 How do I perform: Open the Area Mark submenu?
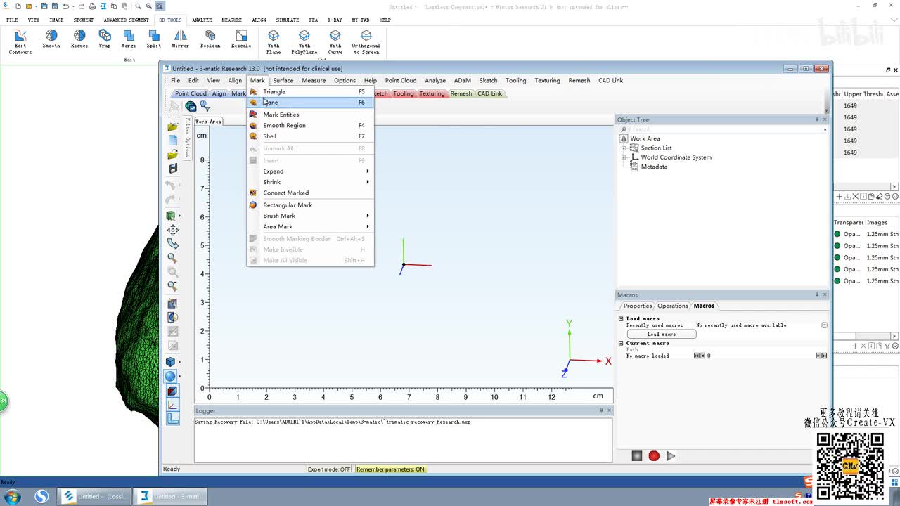point(310,226)
